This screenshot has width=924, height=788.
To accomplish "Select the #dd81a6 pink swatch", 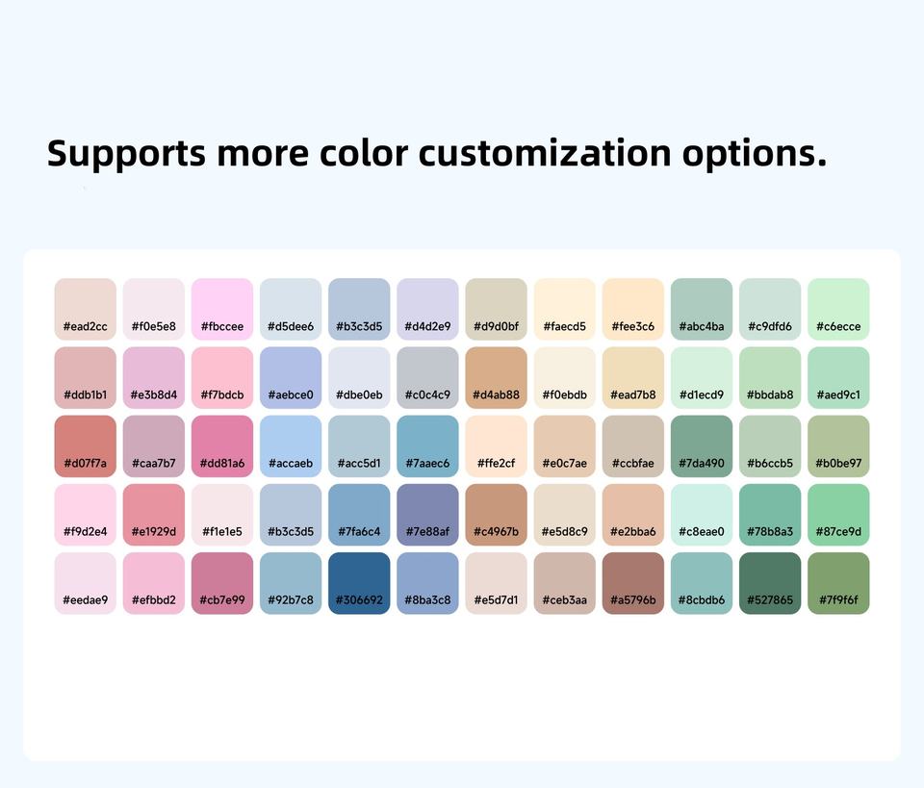I will click(x=222, y=445).
